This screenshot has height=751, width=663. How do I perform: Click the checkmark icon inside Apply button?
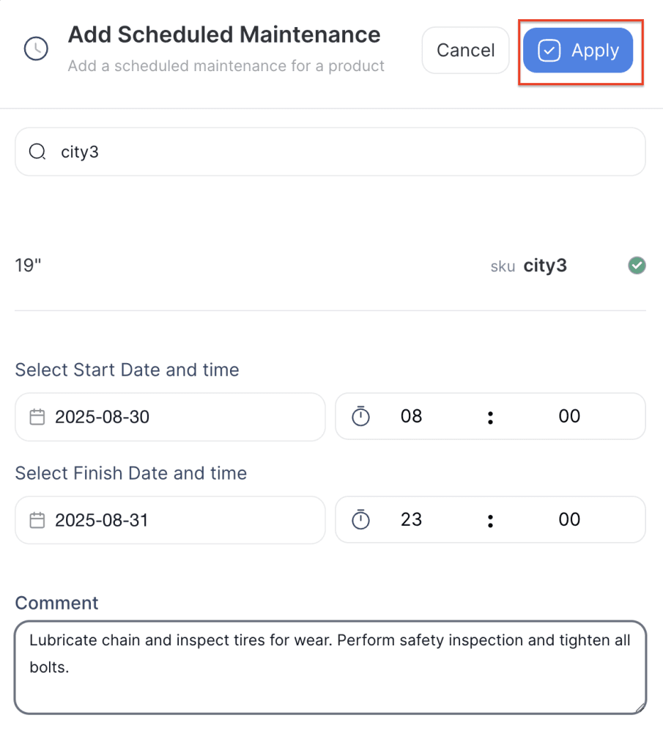[549, 51]
